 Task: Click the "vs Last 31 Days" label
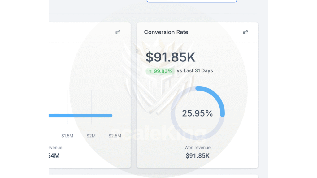click(x=195, y=71)
